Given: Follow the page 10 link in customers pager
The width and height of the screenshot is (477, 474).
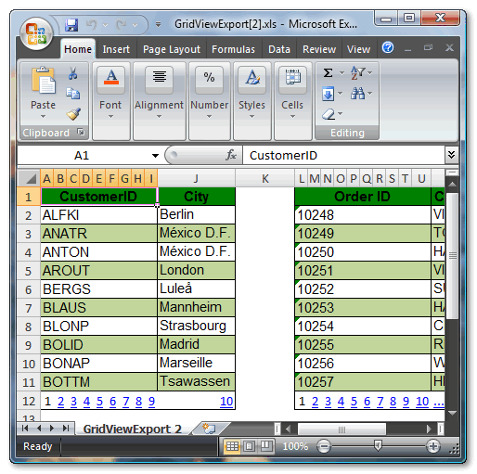Looking at the screenshot, I should pos(226,402).
